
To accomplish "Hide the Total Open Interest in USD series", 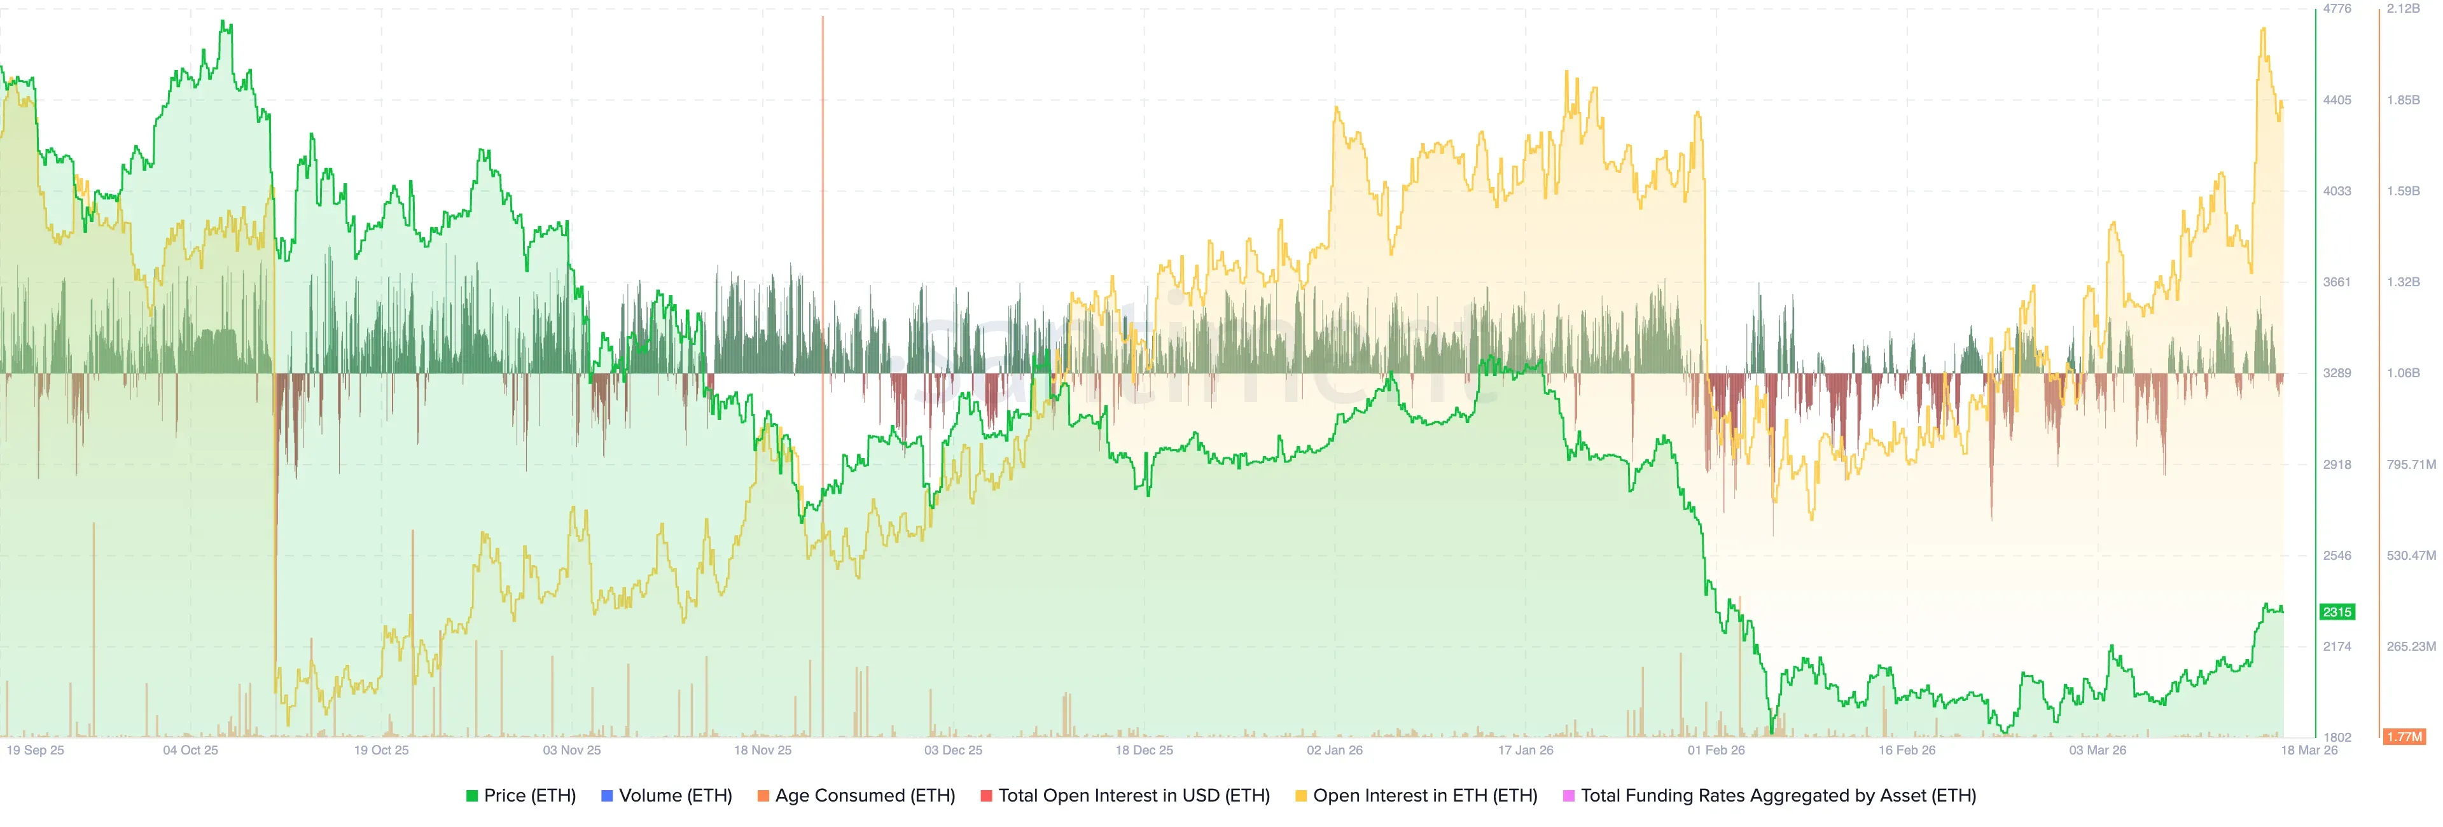I will click(1133, 796).
